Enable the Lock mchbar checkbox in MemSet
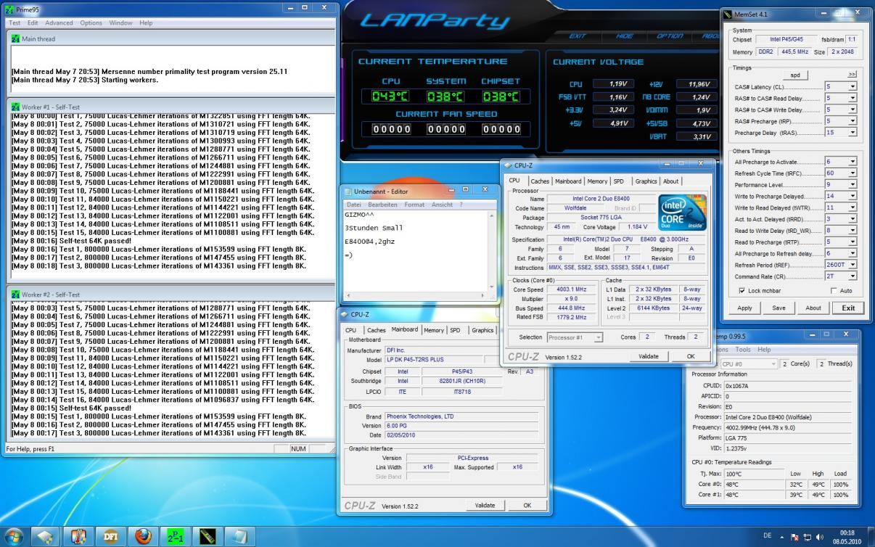This screenshot has width=875, height=547. point(742,290)
